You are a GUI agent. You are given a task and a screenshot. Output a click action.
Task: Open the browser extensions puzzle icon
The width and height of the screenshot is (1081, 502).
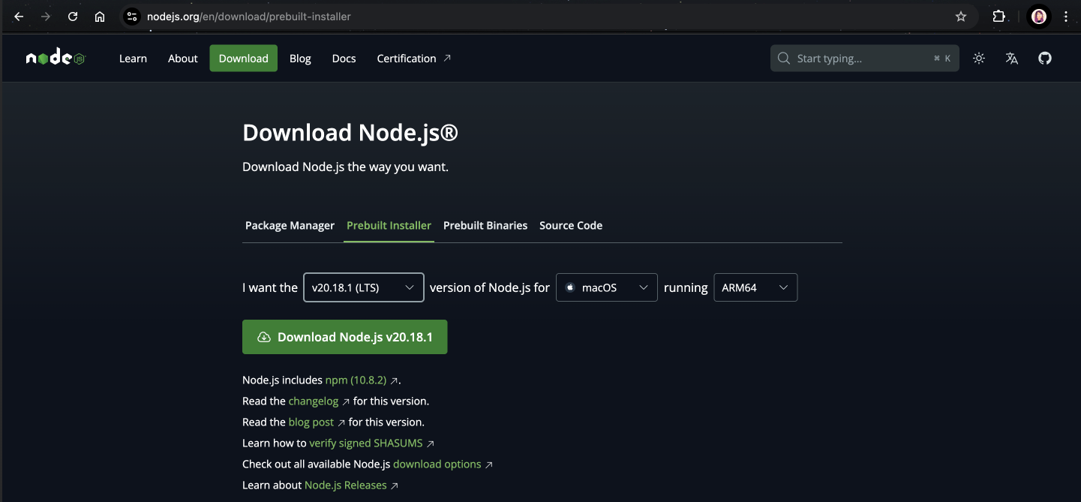[998, 17]
